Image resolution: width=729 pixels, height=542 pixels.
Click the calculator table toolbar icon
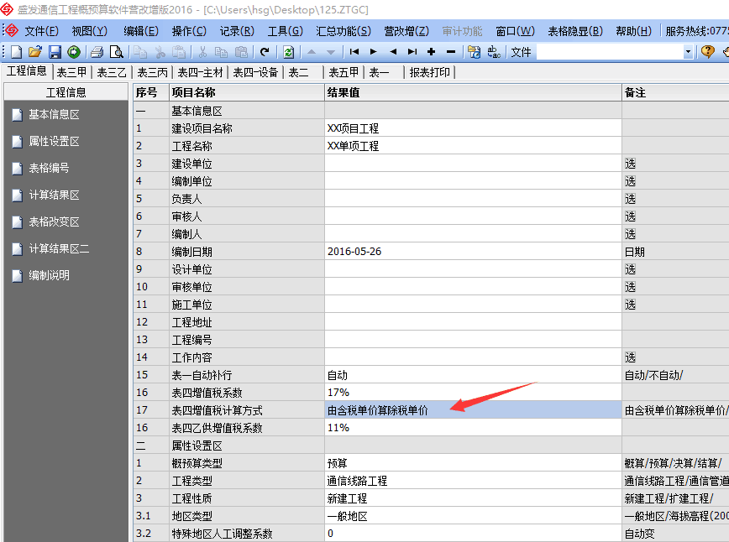(x=475, y=52)
